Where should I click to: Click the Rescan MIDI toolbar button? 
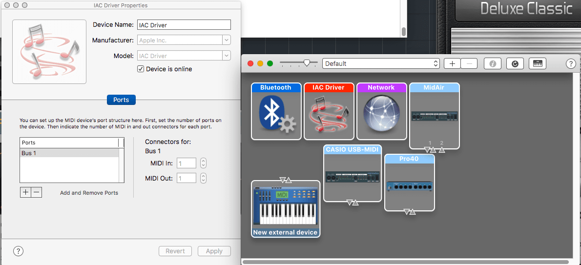(515, 63)
